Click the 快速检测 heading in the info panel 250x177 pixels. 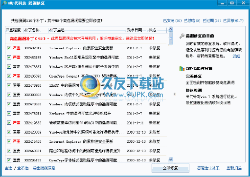pyautogui.click(x=194, y=90)
